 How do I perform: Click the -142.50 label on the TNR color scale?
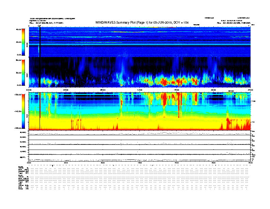pos(18,111)
